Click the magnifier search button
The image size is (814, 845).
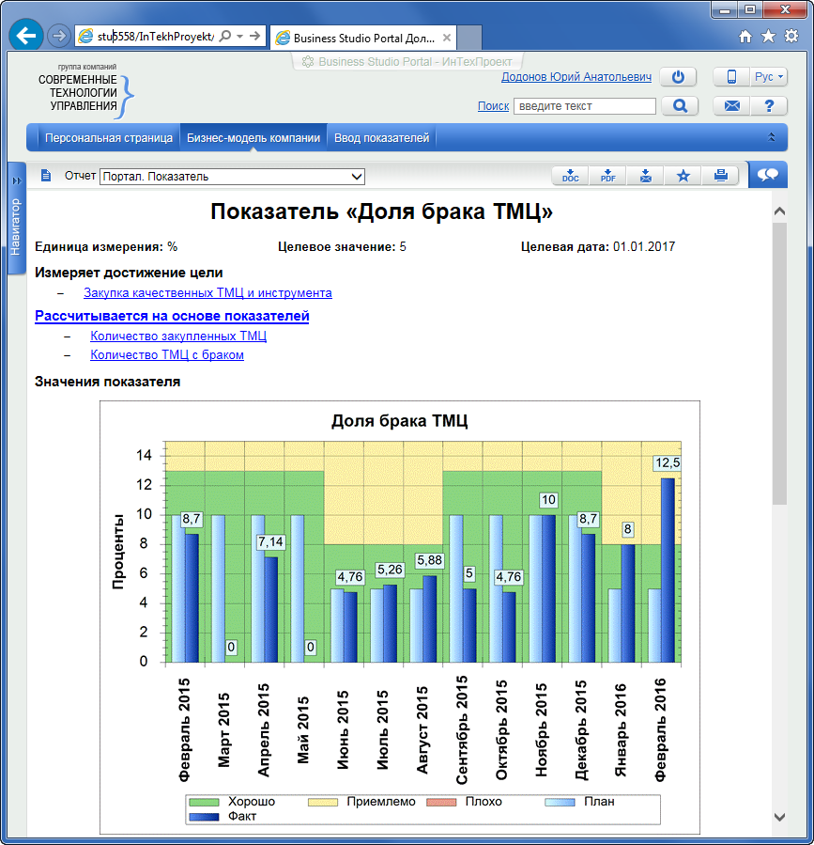[679, 106]
